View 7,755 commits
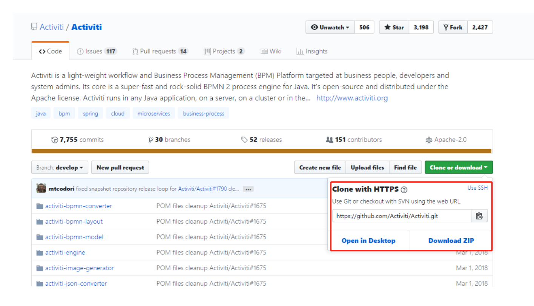 coord(77,140)
